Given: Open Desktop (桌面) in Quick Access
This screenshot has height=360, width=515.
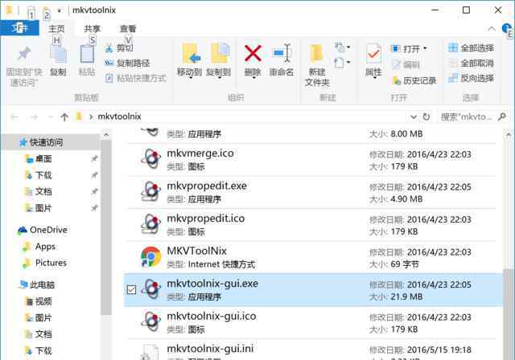Looking at the screenshot, I should click(39, 158).
